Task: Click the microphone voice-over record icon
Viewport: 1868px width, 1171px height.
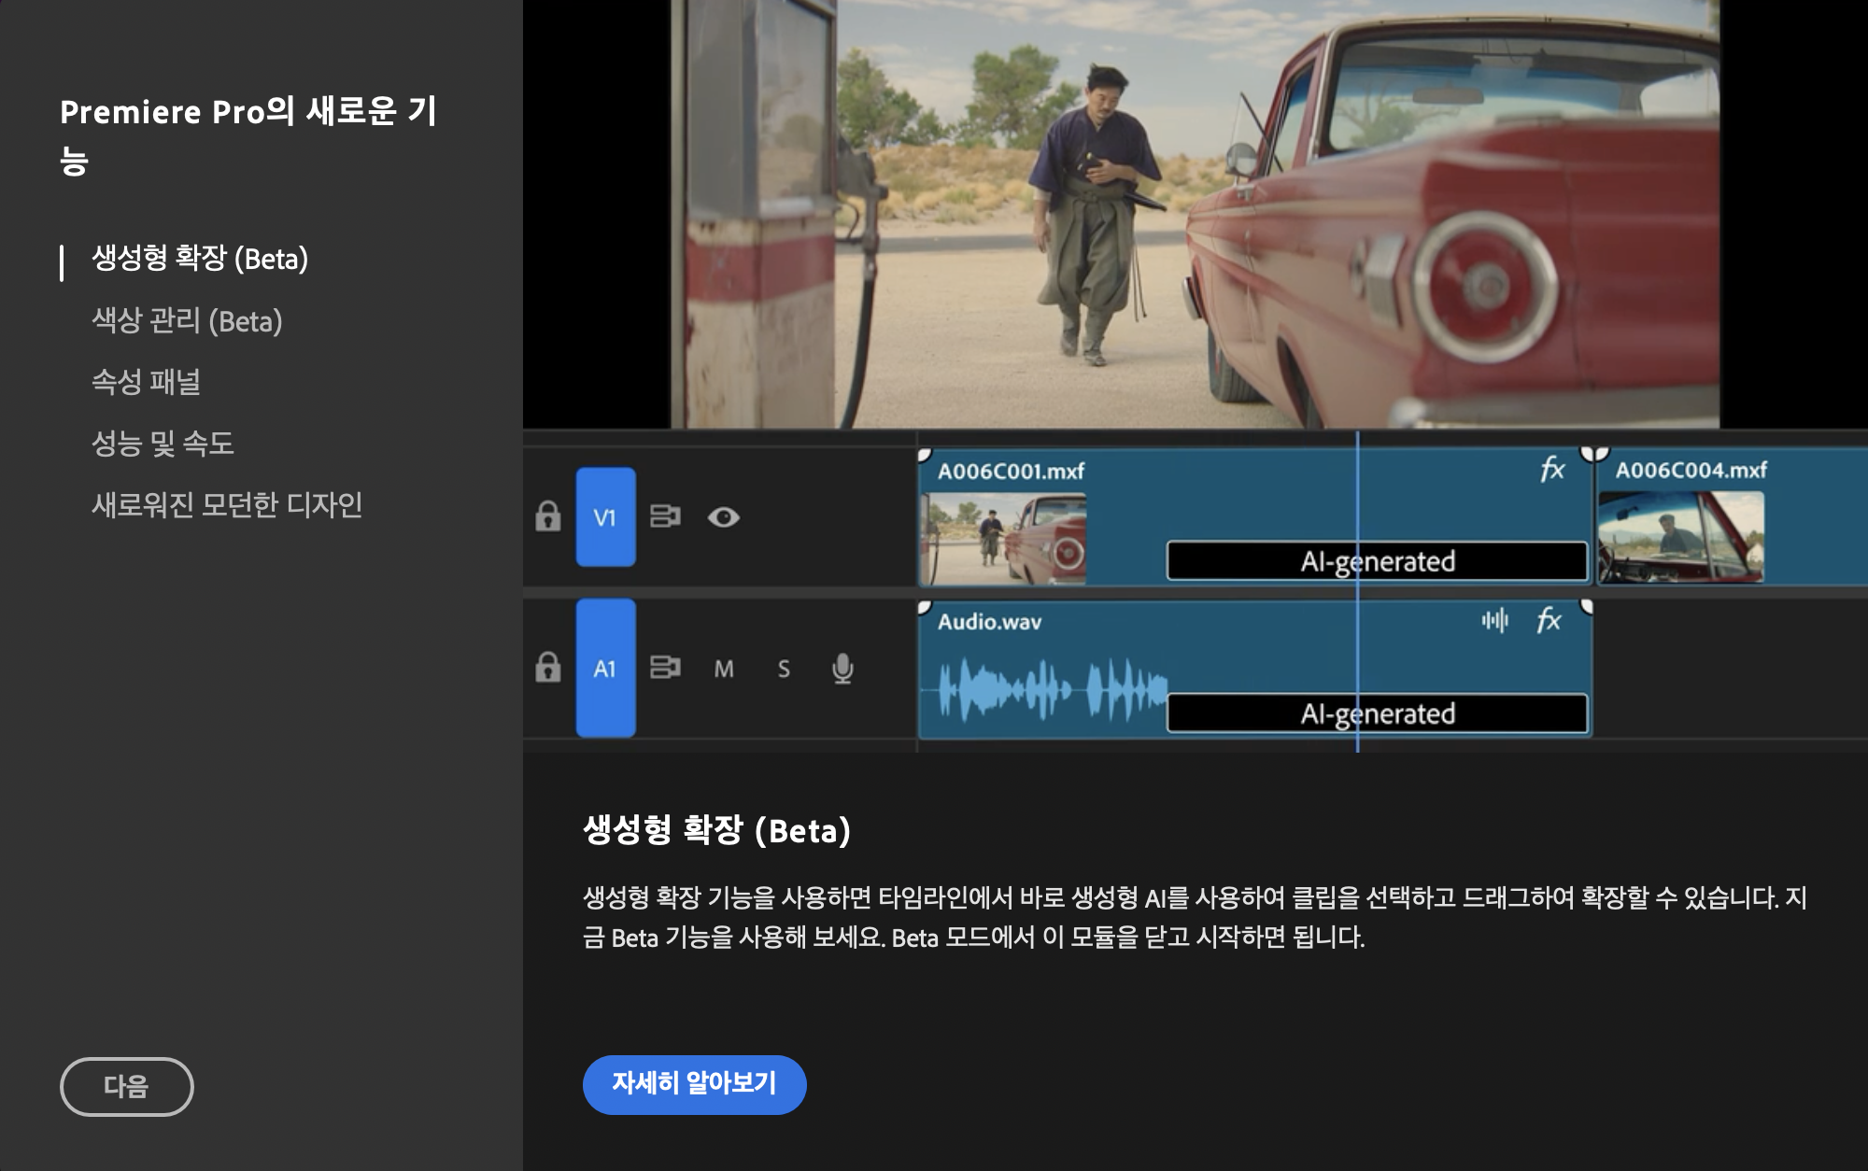Action: 842,668
